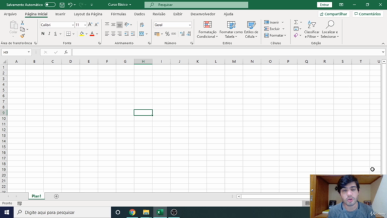Apply thousands separator (000) format
Viewport: 387px width, 218px height.
coord(174,34)
